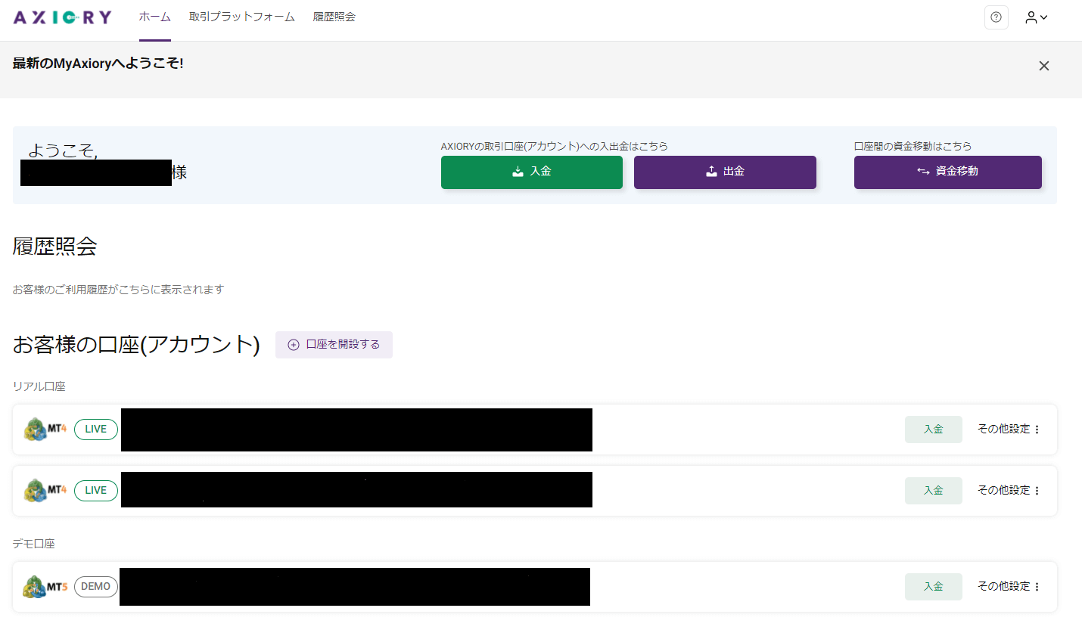Click the デモ口座 section label
The image size is (1082, 639).
34,543
